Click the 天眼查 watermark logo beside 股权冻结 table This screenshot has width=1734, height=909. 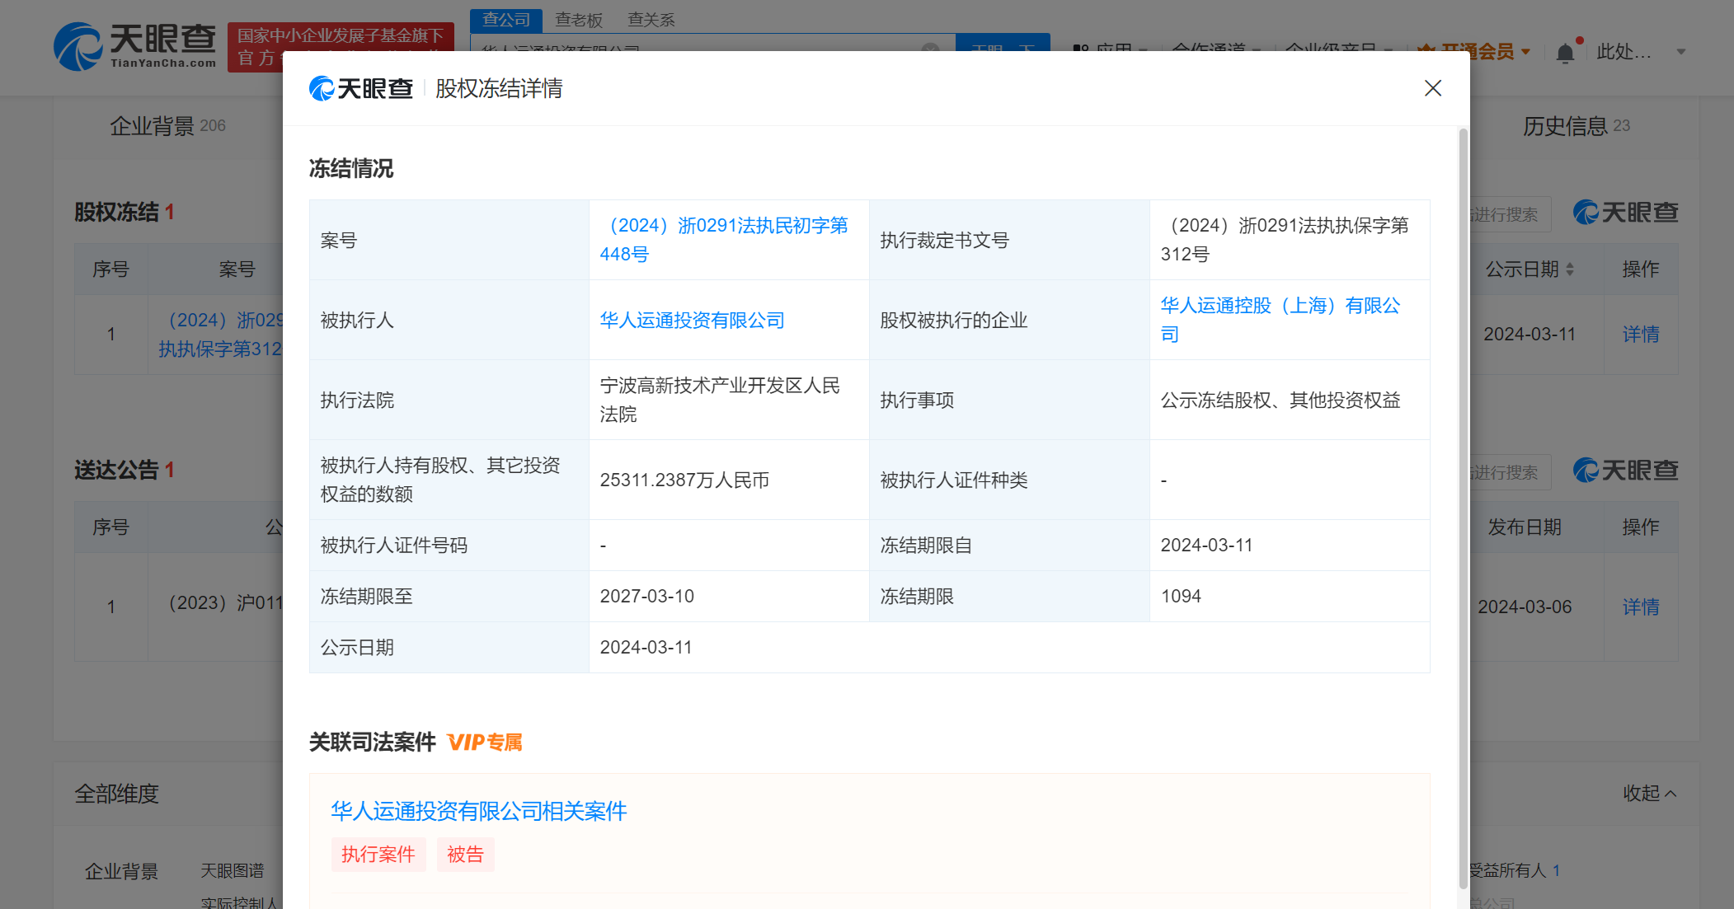[1625, 213]
